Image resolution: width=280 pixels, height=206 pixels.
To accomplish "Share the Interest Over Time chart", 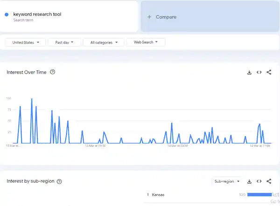I will 269,72.
